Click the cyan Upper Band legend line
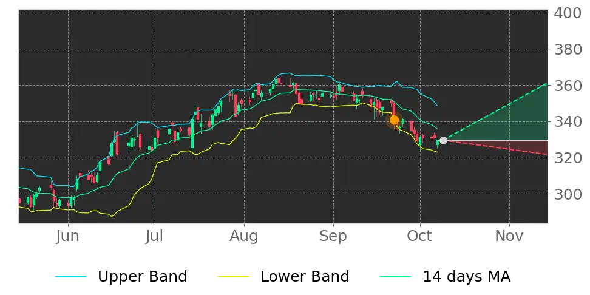 [71, 277]
